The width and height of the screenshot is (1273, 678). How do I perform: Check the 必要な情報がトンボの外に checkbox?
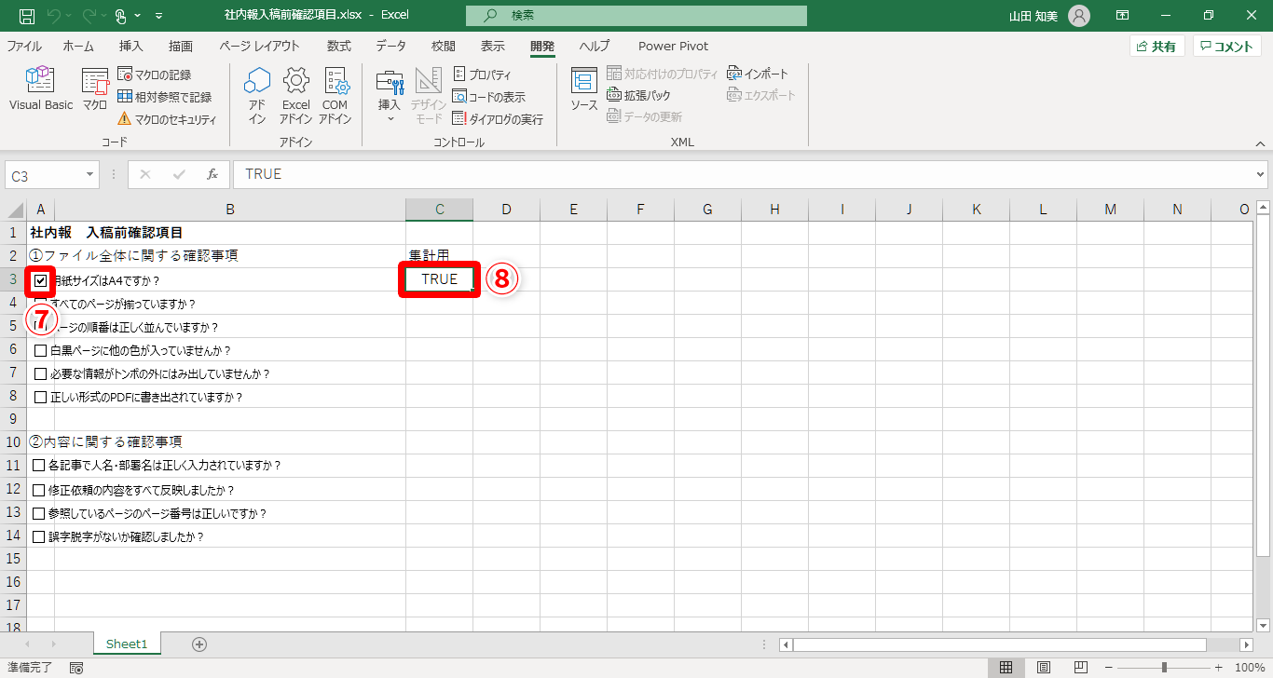40,374
